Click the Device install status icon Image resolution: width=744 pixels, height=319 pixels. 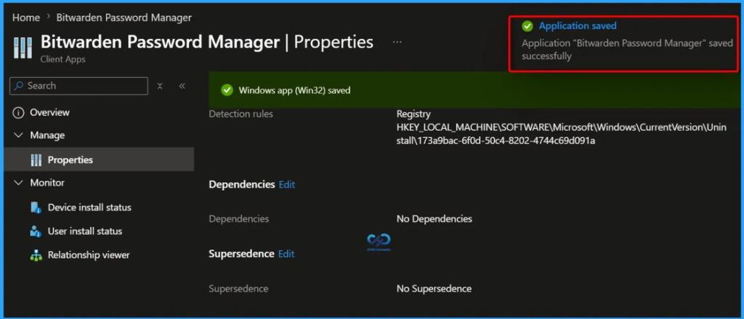click(36, 207)
